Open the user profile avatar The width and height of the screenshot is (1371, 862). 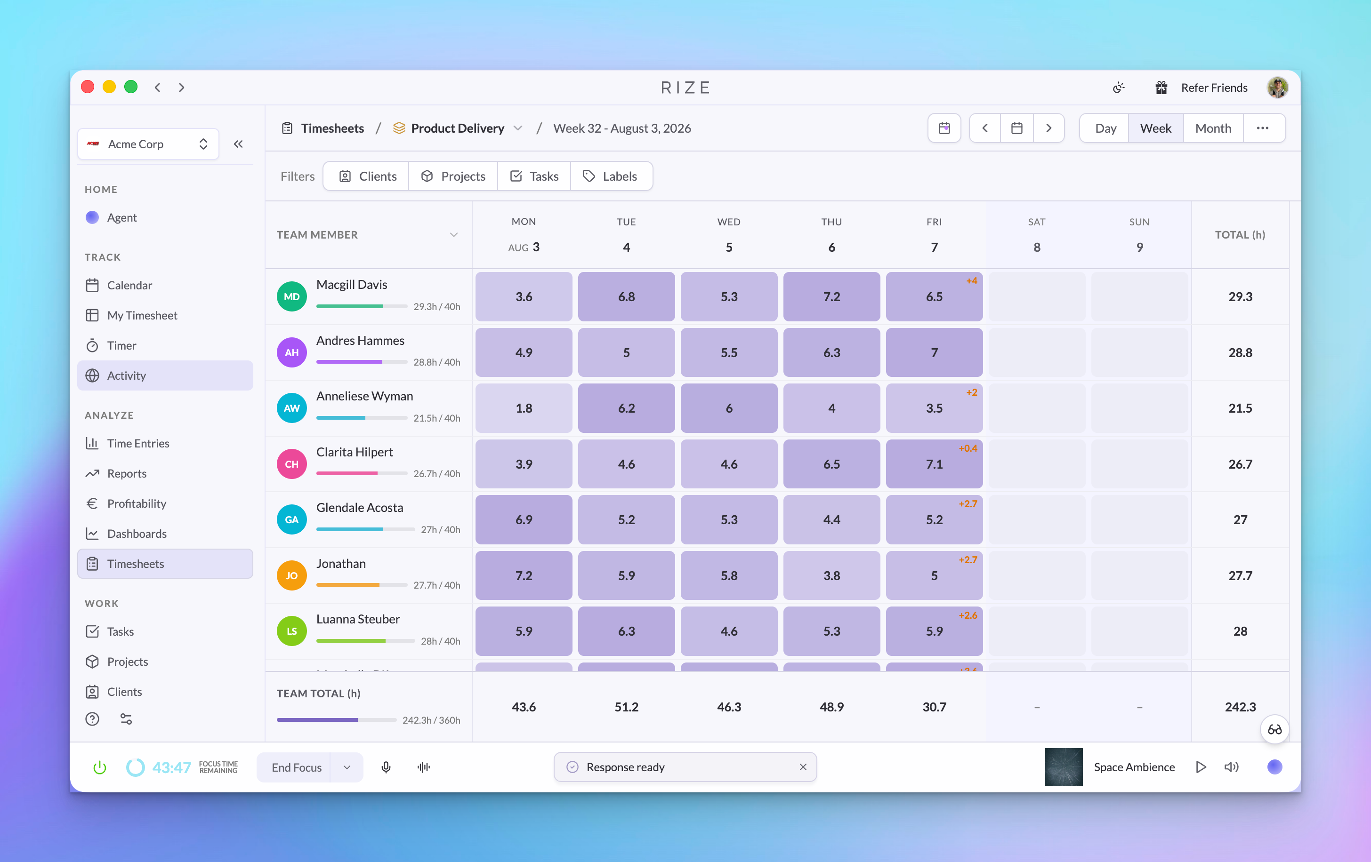(1277, 88)
